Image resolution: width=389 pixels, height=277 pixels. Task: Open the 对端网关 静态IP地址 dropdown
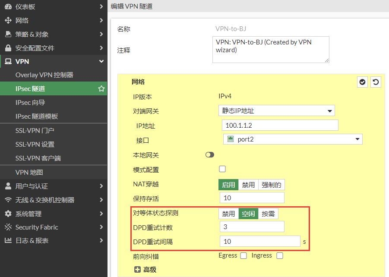(x=276, y=111)
